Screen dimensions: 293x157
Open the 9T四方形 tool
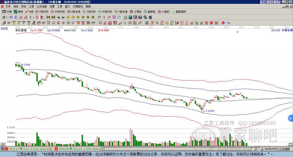[x=105, y=11]
